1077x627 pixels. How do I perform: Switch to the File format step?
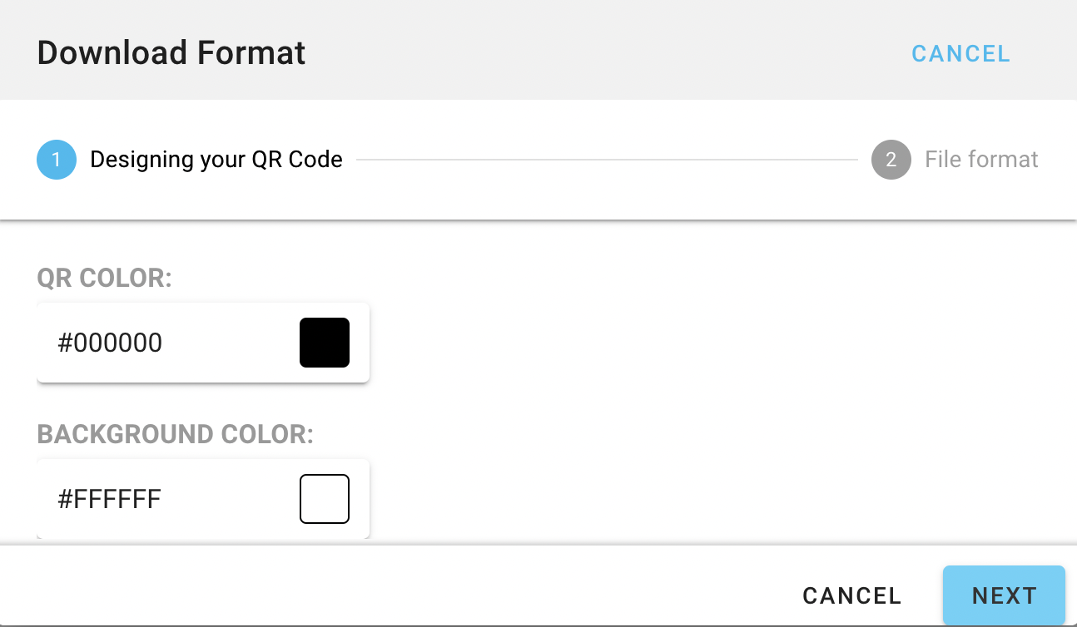pos(981,160)
